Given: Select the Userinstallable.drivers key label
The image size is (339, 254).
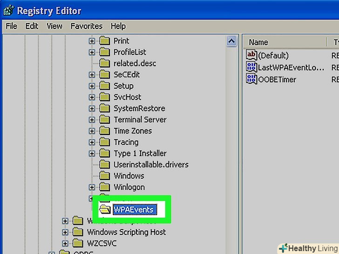Looking at the screenshot, I should pos(151,165).
